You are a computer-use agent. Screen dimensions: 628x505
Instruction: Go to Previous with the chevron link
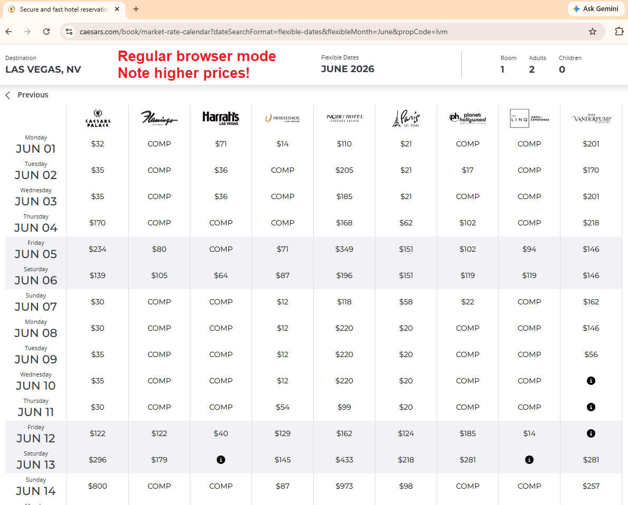coord(27,95)
